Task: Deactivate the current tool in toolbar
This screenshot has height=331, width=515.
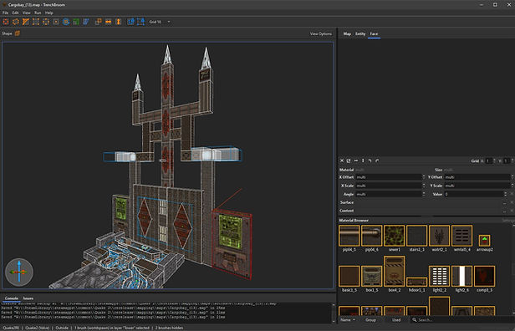Action: click(x=6, y=22)
